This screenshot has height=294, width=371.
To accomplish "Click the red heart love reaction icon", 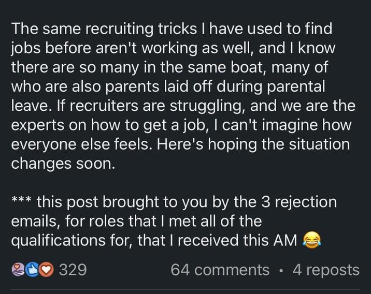I will [x=47, y=270].
